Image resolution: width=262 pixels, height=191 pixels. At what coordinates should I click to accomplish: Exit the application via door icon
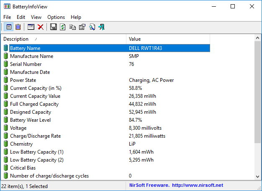click(101, 27)
